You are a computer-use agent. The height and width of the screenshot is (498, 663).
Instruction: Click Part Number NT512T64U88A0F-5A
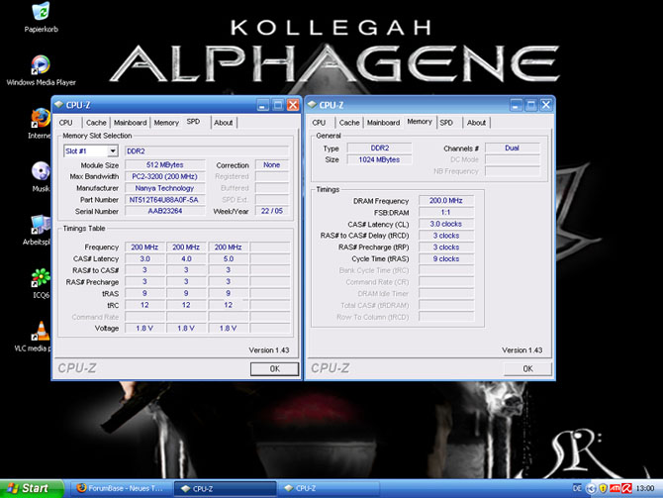click(165, 200)
